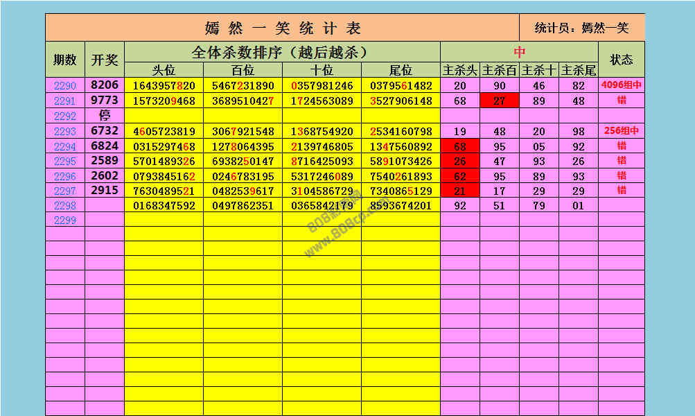Image resolution: width=695 pixels, height=416 pixels.
Task: Click the red 68 cell in row 2294
Action: click(x=459, y=146)
